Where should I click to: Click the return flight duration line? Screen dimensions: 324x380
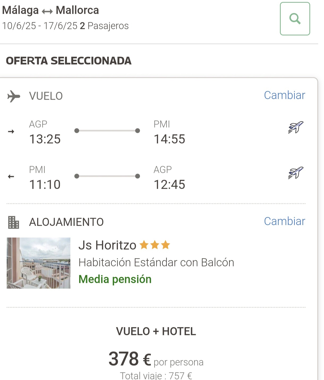coord(107,176)
